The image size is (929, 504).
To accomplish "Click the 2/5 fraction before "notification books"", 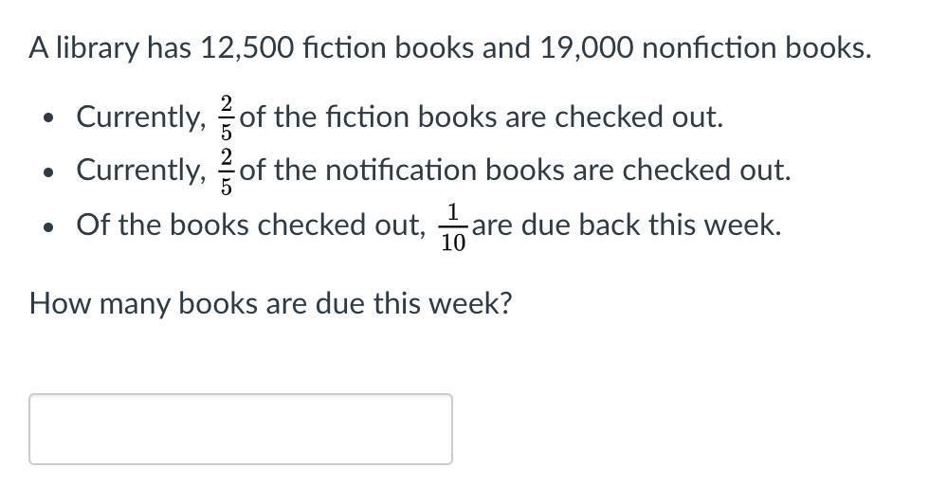I will tap(227, 171).
